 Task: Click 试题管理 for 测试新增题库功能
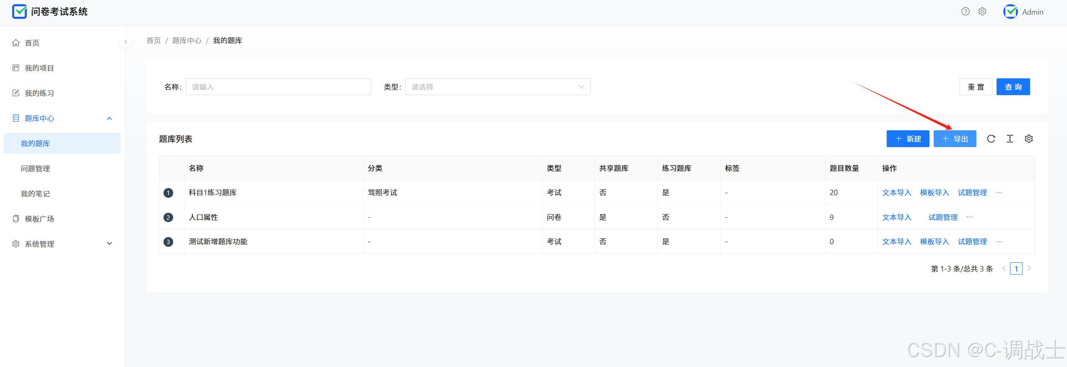[972, 242]
